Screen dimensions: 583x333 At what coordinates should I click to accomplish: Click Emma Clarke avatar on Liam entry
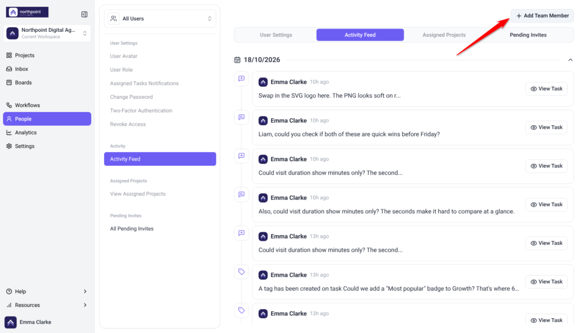tap(263, 121)
